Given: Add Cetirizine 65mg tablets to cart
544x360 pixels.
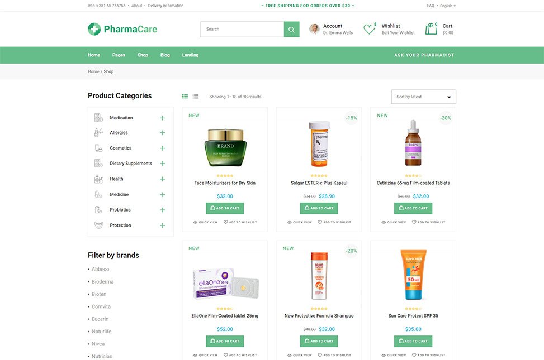Looking at the screenshot, I should pos(413,208).
